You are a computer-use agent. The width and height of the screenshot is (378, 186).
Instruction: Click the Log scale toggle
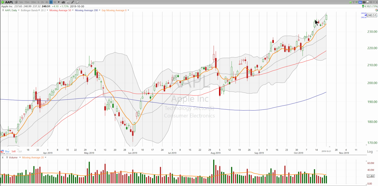pyautogui.click(x=370, y=152)
